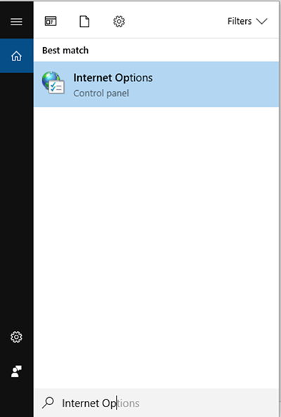Open search settings gear in dark sidebar
This screenshot has width=281, height=417.
coord(16,337)
